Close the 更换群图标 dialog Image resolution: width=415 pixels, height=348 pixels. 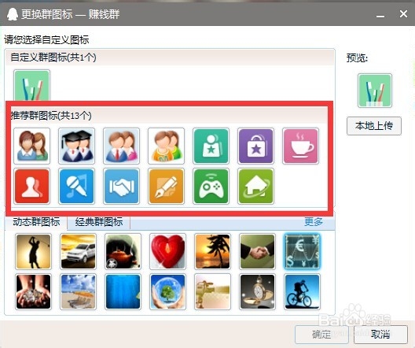pyautogui.click(x=403, y=14)
